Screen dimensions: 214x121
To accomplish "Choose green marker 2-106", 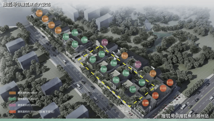I will click(126, 73).
